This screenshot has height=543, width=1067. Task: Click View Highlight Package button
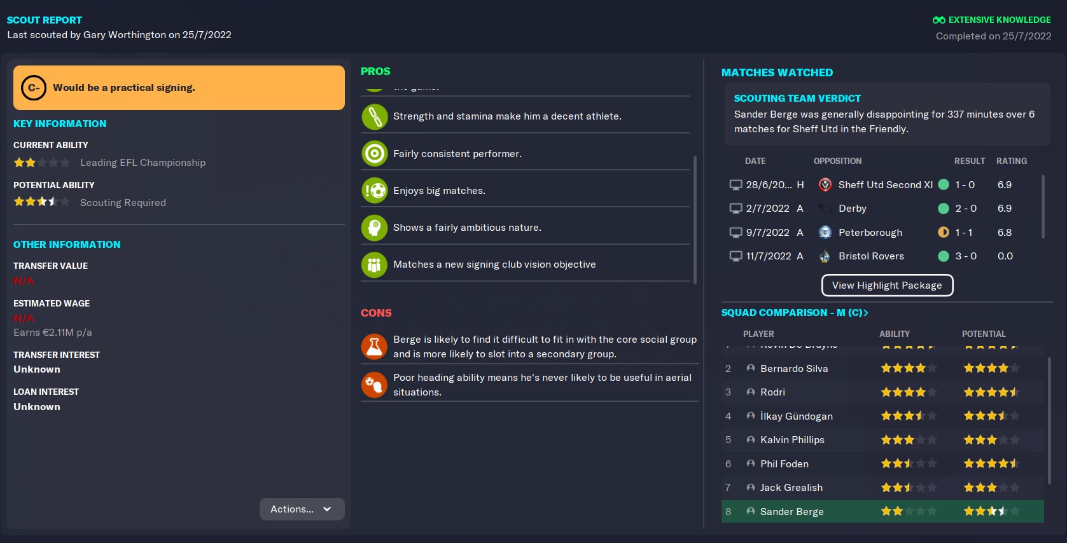[x=887, y=285]
